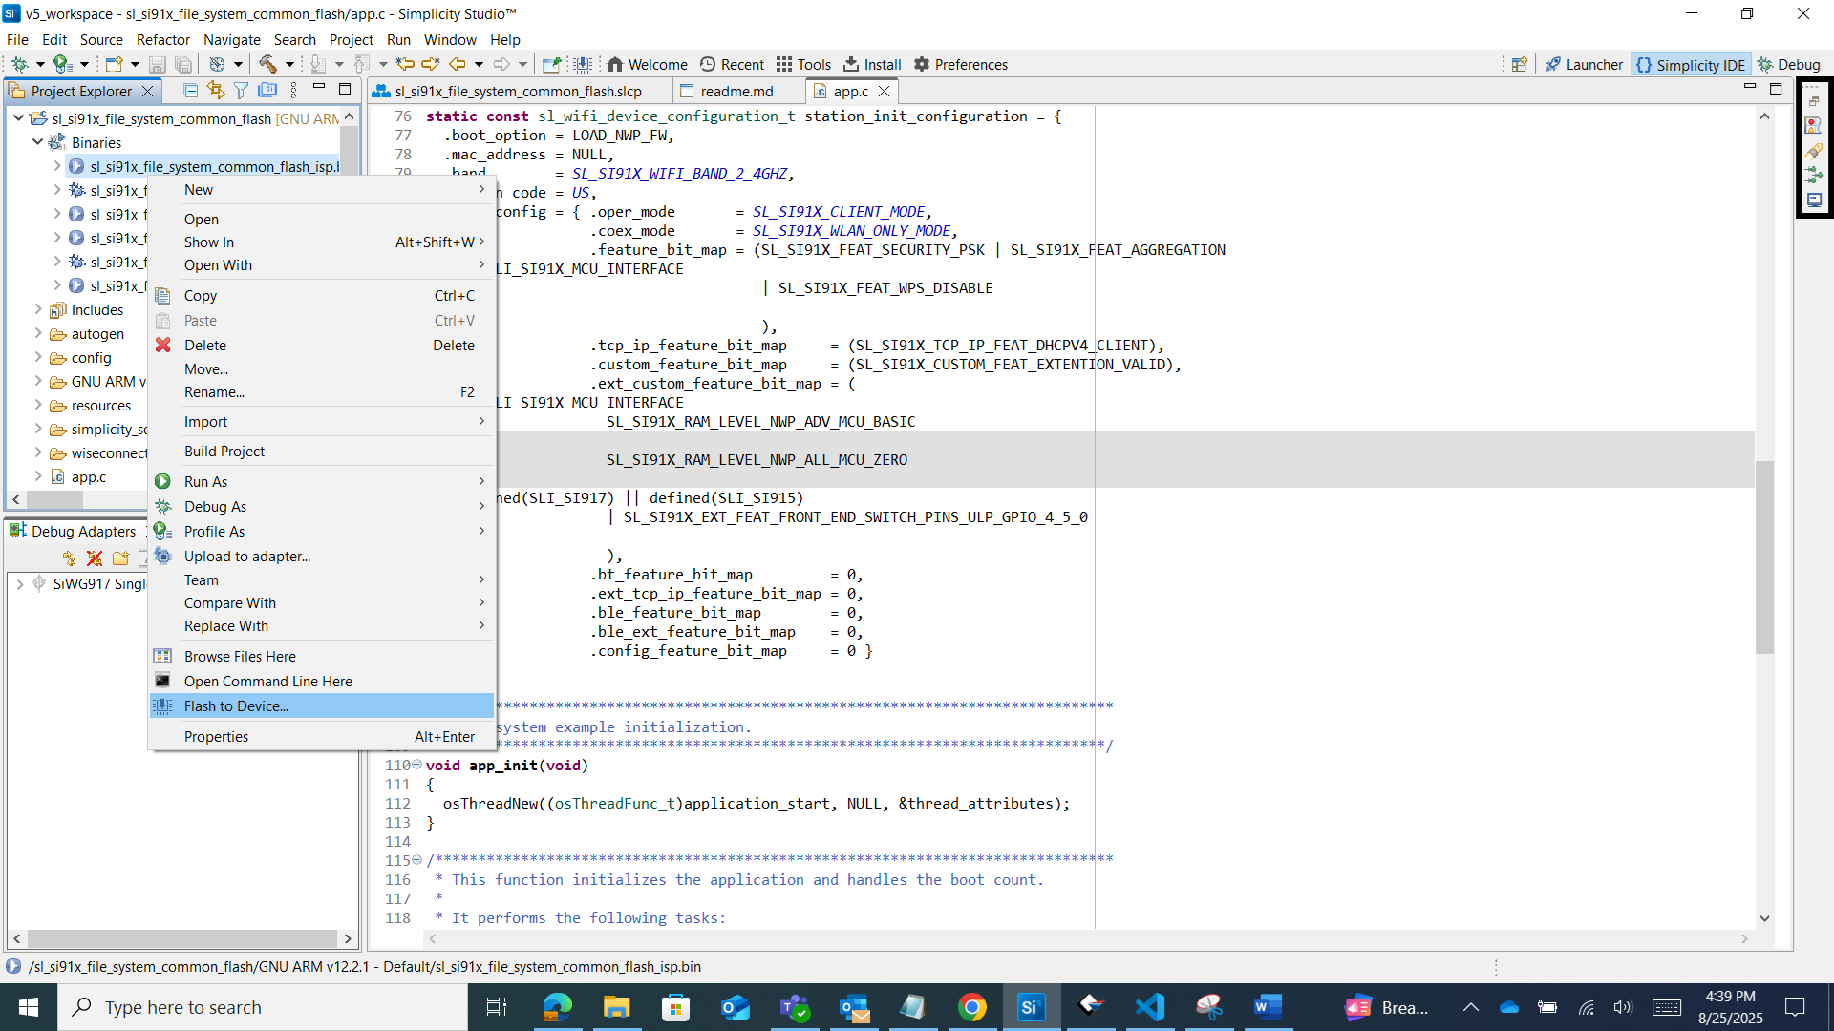
Task: Switch to the readme.md tab
Action: [736, 91]
